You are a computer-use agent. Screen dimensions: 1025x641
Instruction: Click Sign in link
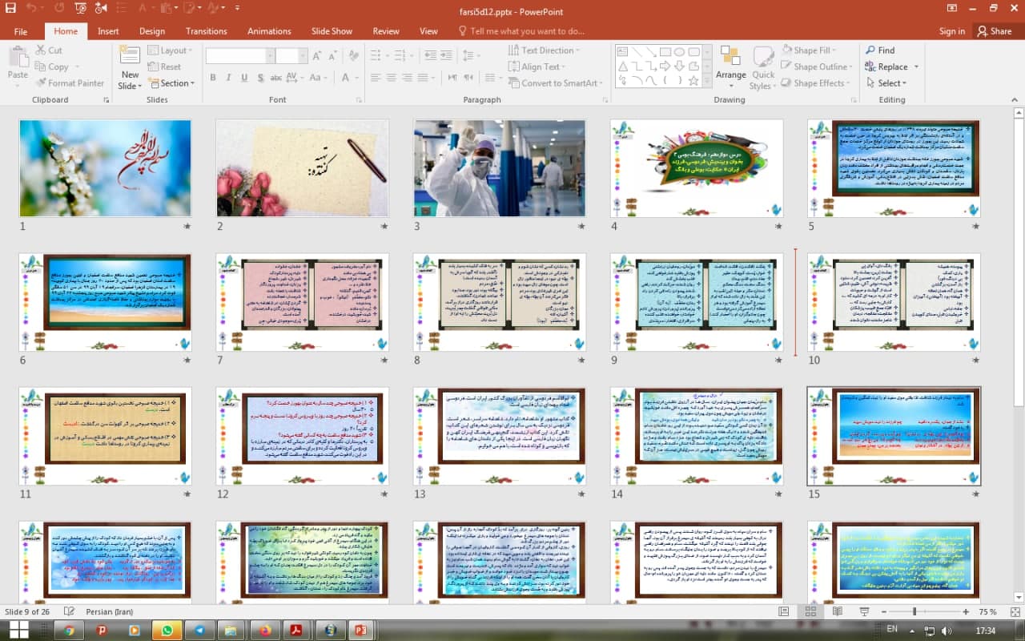click(951, 31)
